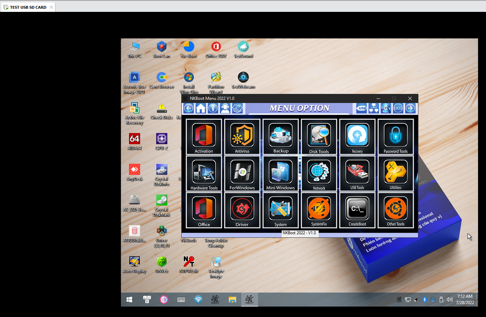The image size is (486, 317).
Task: Select Partition Wizard desktop icon
Action: tap(216, 83)
